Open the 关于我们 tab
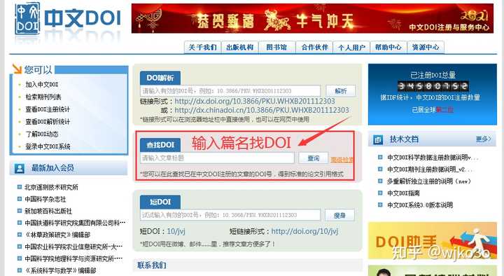504x276 pixels. tap(202, 48)
